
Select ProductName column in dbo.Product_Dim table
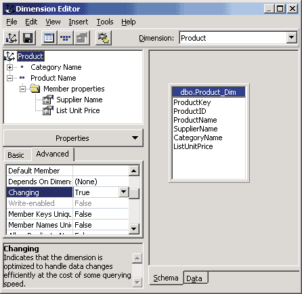[x=195, y=120]
